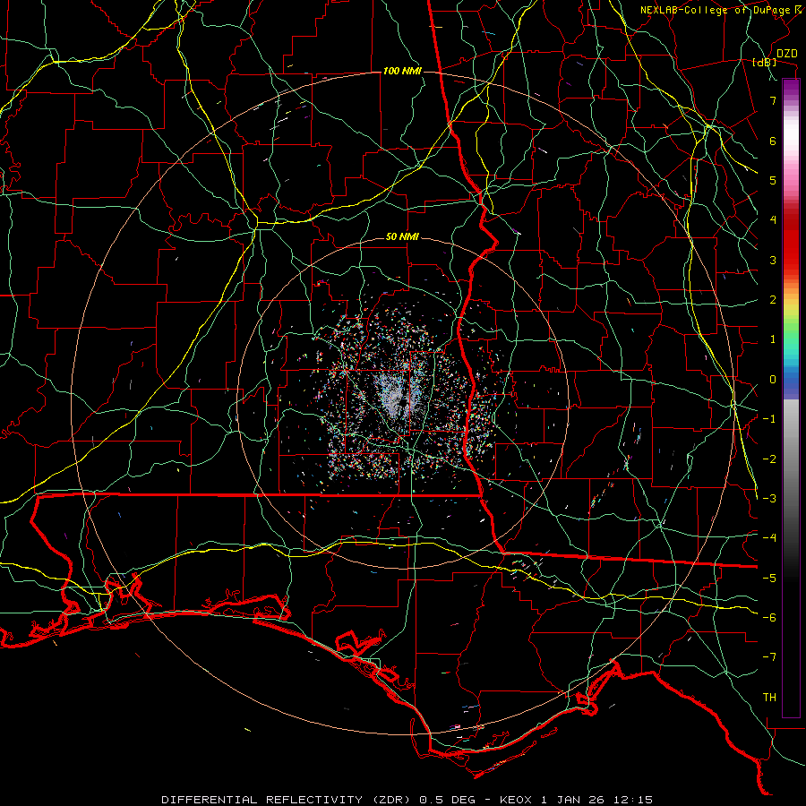Click the TH label on the legend
The height and width of the screenshot is (806, 806).
point(769,698)
